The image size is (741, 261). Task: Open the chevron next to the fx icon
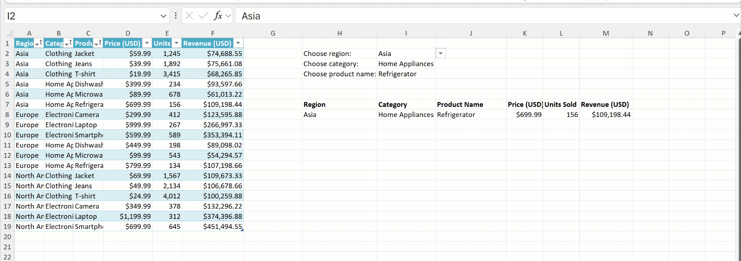click(x=228, y=16)
